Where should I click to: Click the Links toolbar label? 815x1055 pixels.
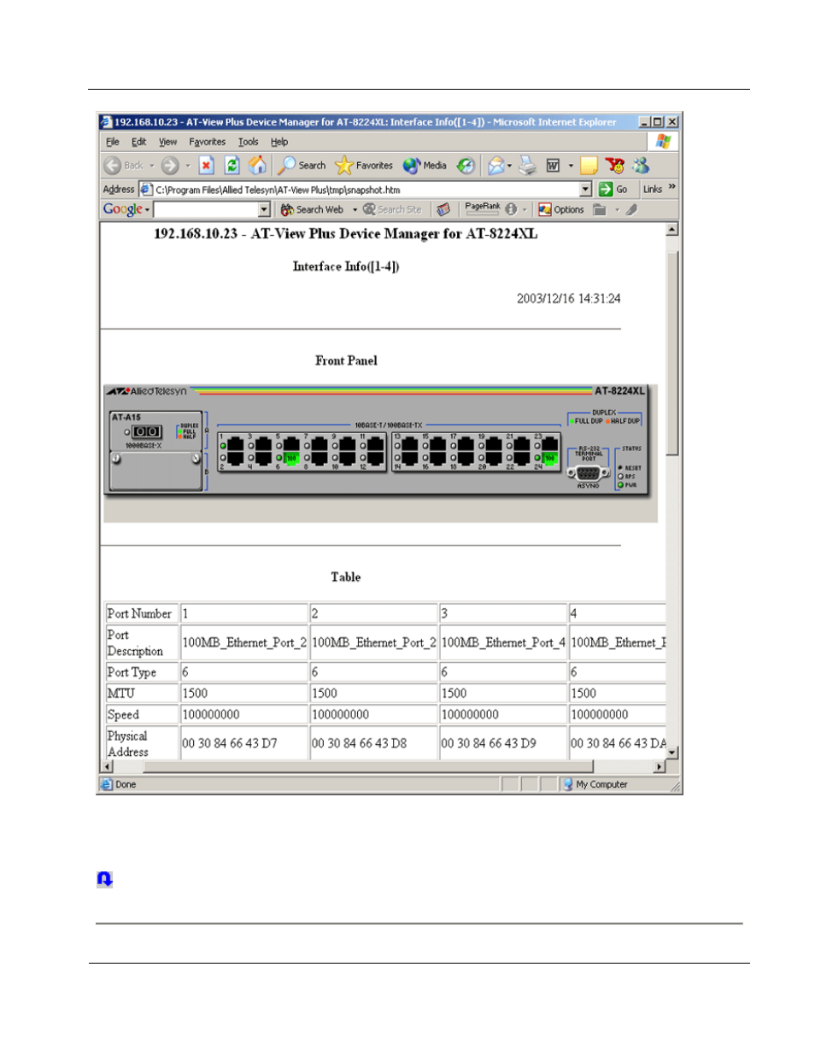[653, 190]
